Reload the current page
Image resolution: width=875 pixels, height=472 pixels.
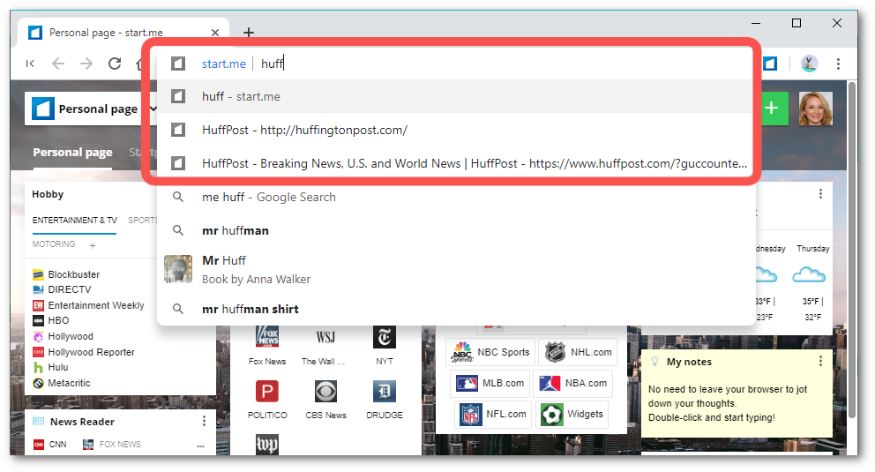pyautogui.click(x=115, y=64)
